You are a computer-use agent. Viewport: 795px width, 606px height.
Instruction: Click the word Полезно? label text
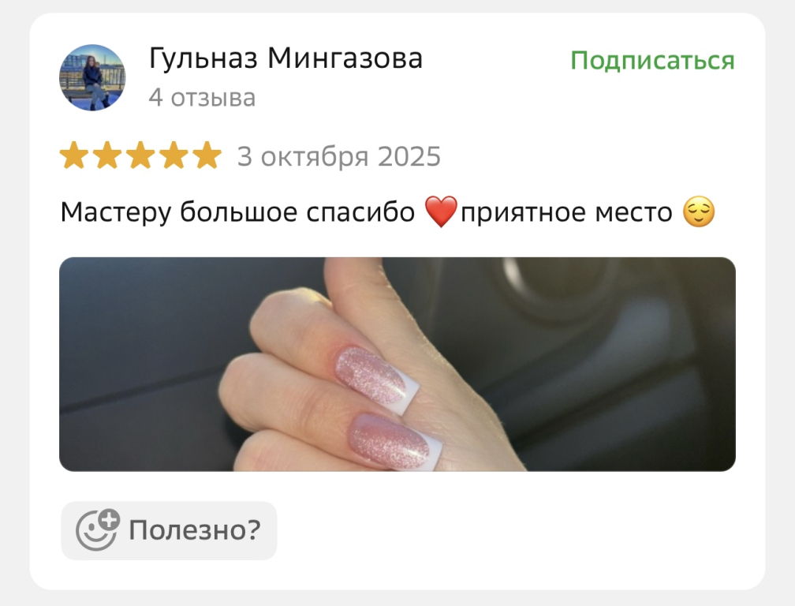[195, 530]
